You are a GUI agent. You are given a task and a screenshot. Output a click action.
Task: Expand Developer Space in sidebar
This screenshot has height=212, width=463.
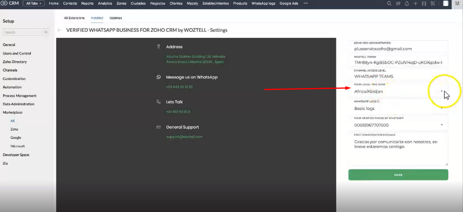[x=16, y=155]
